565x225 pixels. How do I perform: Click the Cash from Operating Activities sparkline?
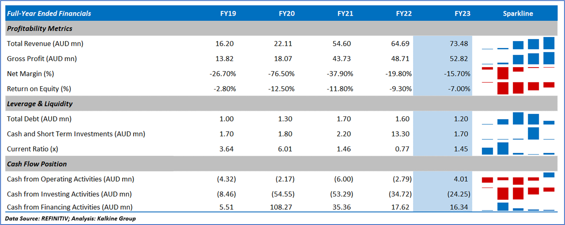click(x=518, y=179)
